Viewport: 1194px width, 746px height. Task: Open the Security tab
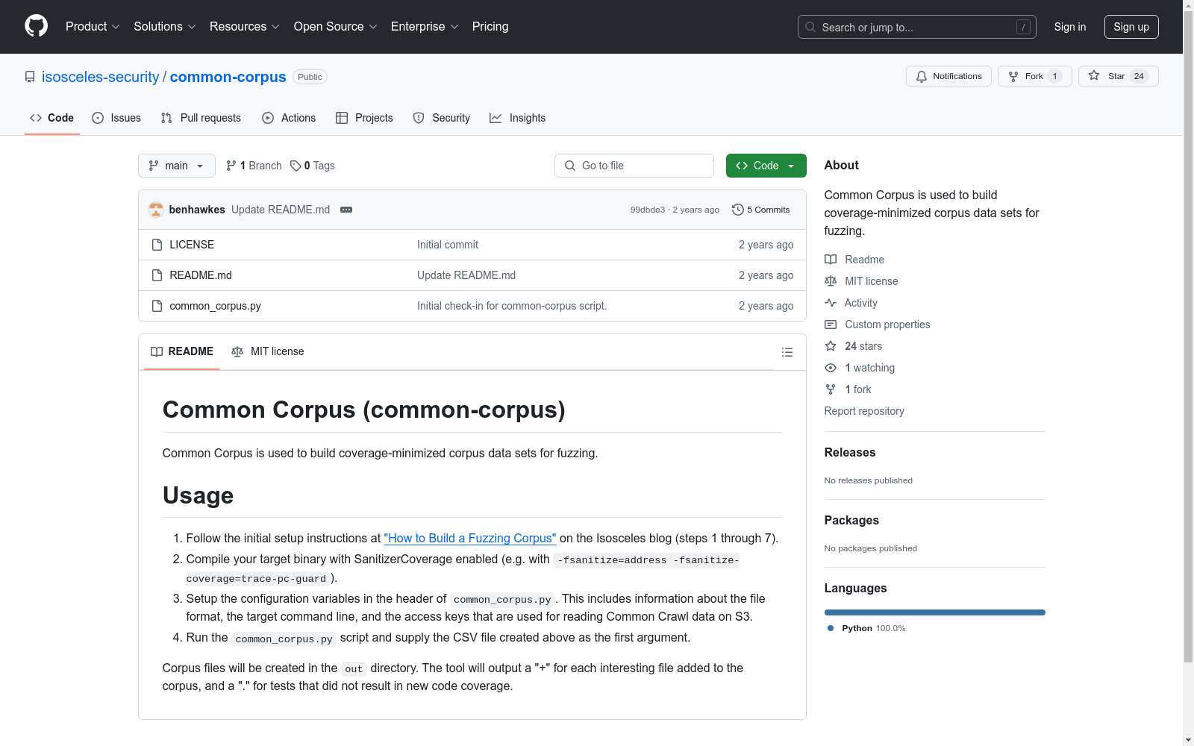[442, 118]
